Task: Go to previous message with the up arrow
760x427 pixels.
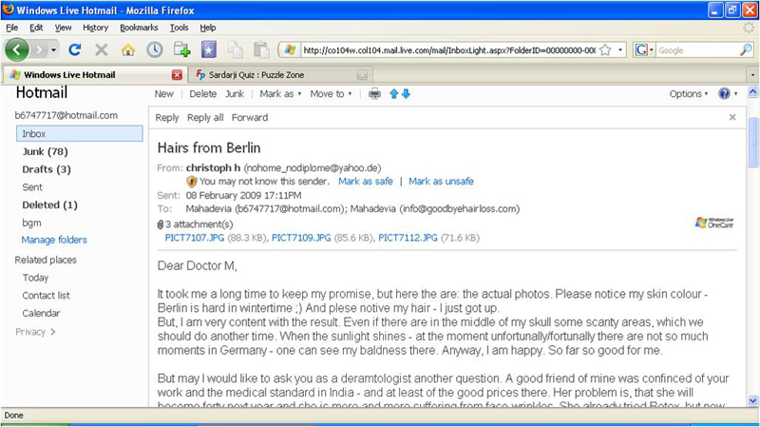Action: pos(394,94)
